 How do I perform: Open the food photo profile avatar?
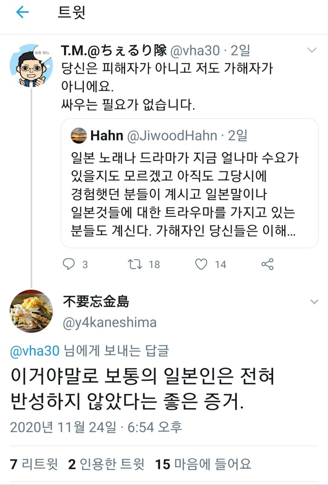point(31,312)
